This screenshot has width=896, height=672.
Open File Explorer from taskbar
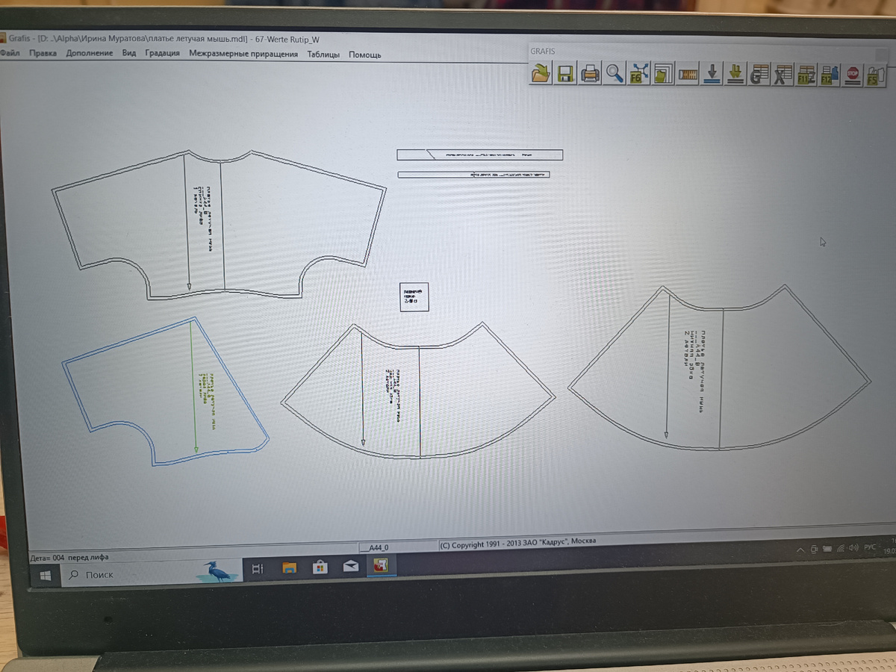coord(290,567)
